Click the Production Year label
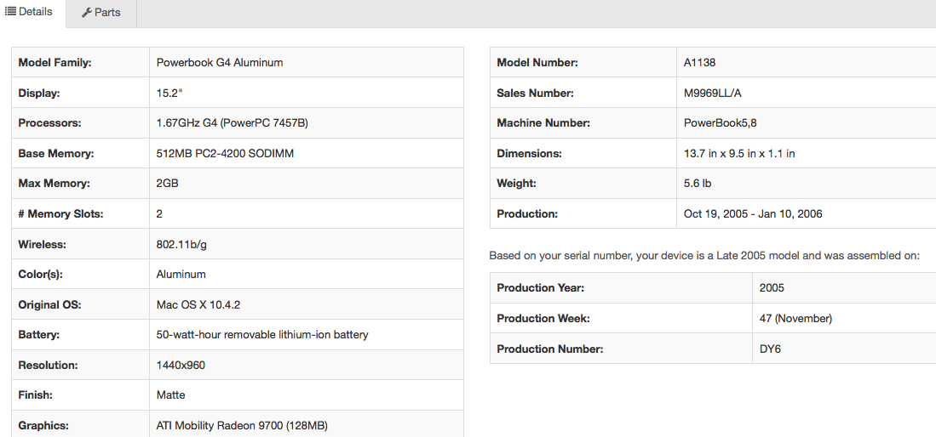This screenshot has height=437, width=936. (540, 287)
